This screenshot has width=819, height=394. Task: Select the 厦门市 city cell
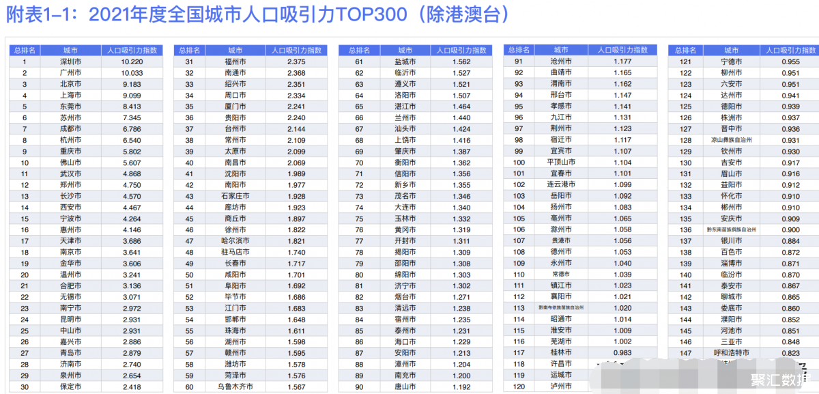pyautogui.click(x=235, y=106)
